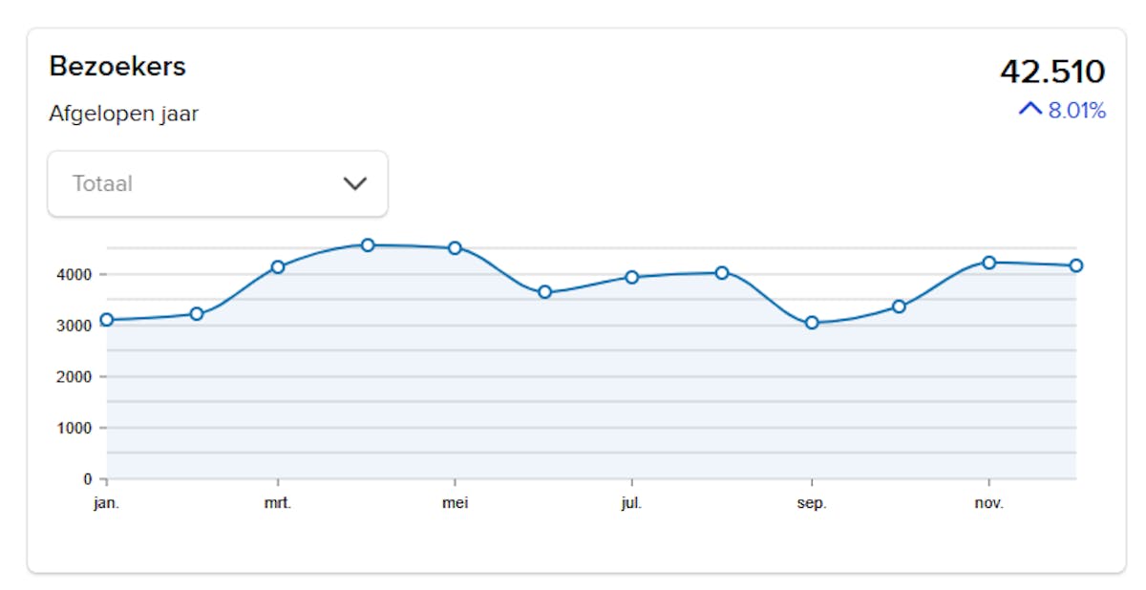The width and height of the screenshot is (1146, 590).
Task: Select the September lowest data point
Action: pos(812,323)
